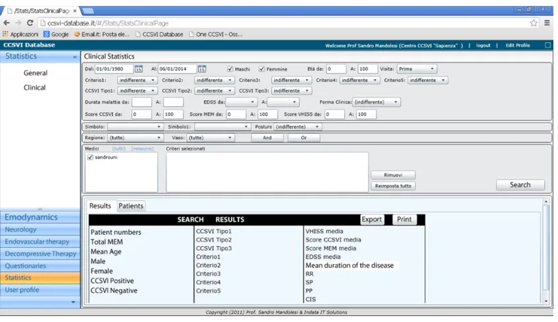Click the Score CCSVI da input field
The height and width of the screenshot is (322, 558).
point(141,114)
